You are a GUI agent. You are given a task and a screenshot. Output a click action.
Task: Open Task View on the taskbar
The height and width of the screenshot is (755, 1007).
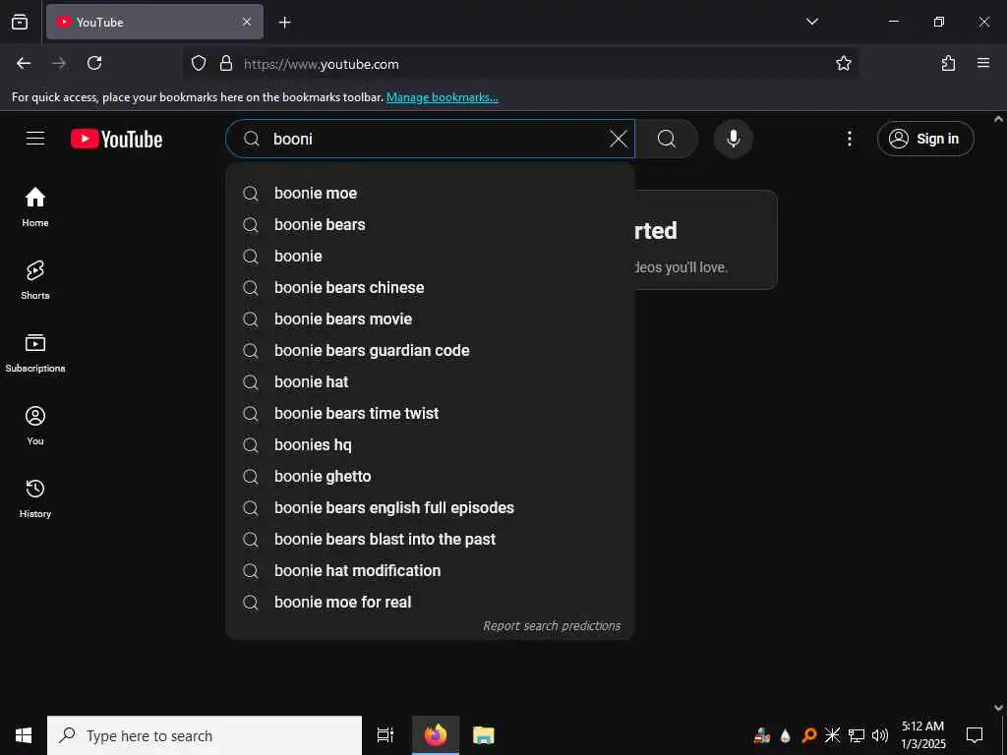tap(385, 735)
